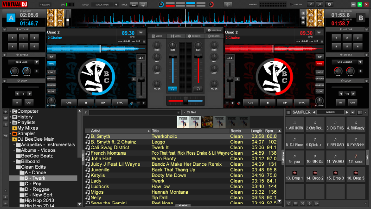Viewport: 371px width, 209px height.
Task: Open the layout dropdown arrow in top bar
Action: 116,5
